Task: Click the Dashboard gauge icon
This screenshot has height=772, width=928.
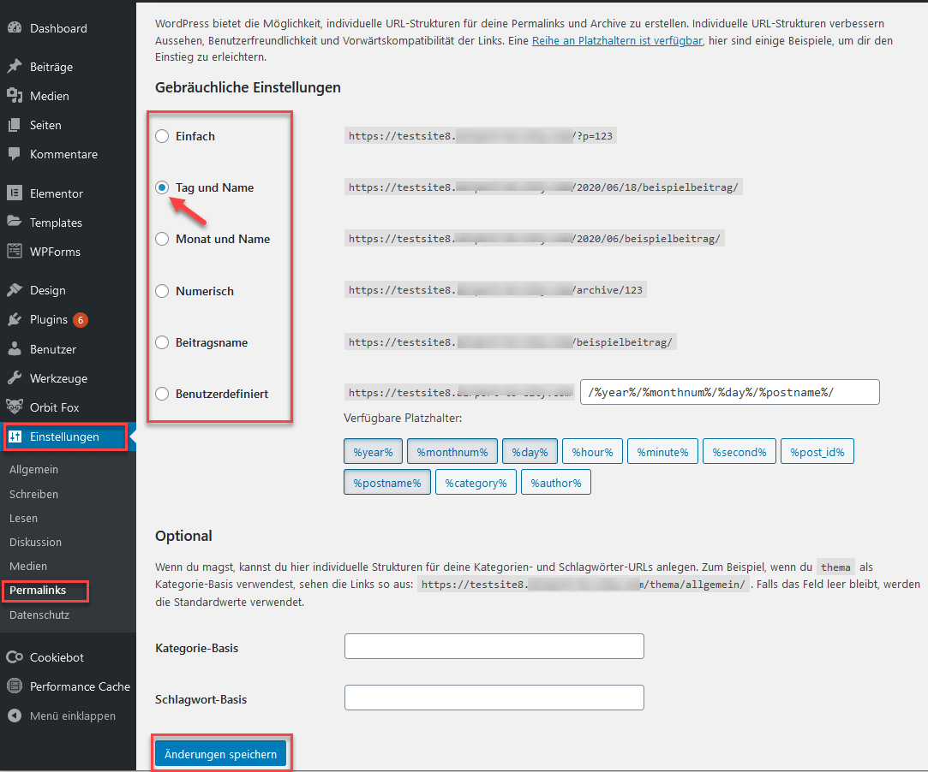Action: point(15,27)
